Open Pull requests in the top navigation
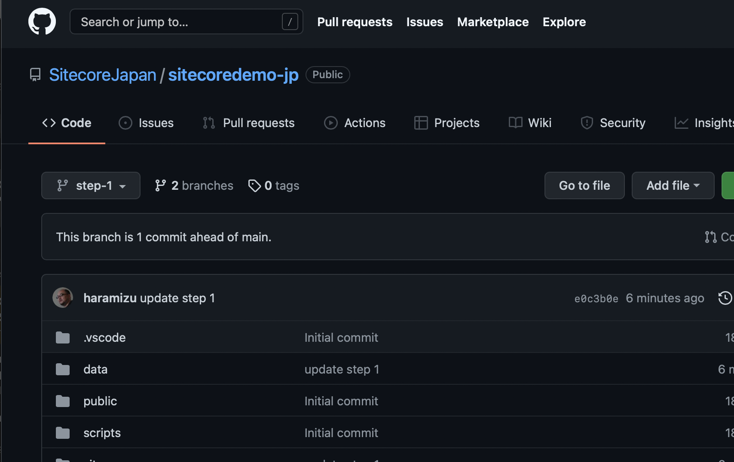 (x=355, y=22)
